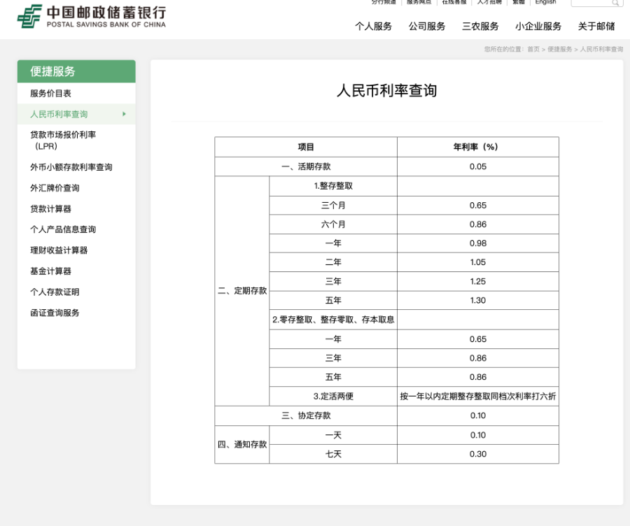Click the 按一年以内定期整存整取同档次利率打六折 cell
This screenshot has width=630, height=526.
(x=477, y=397)
